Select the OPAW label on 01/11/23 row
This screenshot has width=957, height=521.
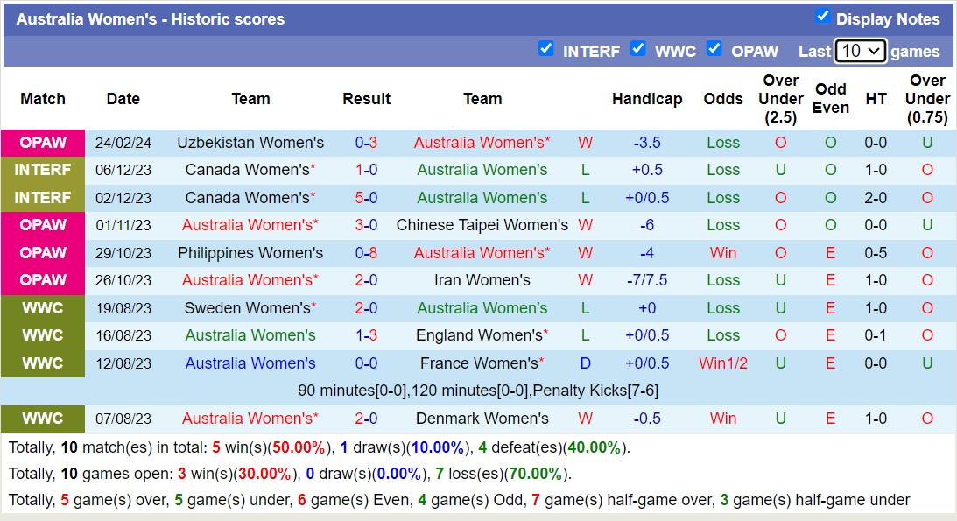(x=43, y=225)
